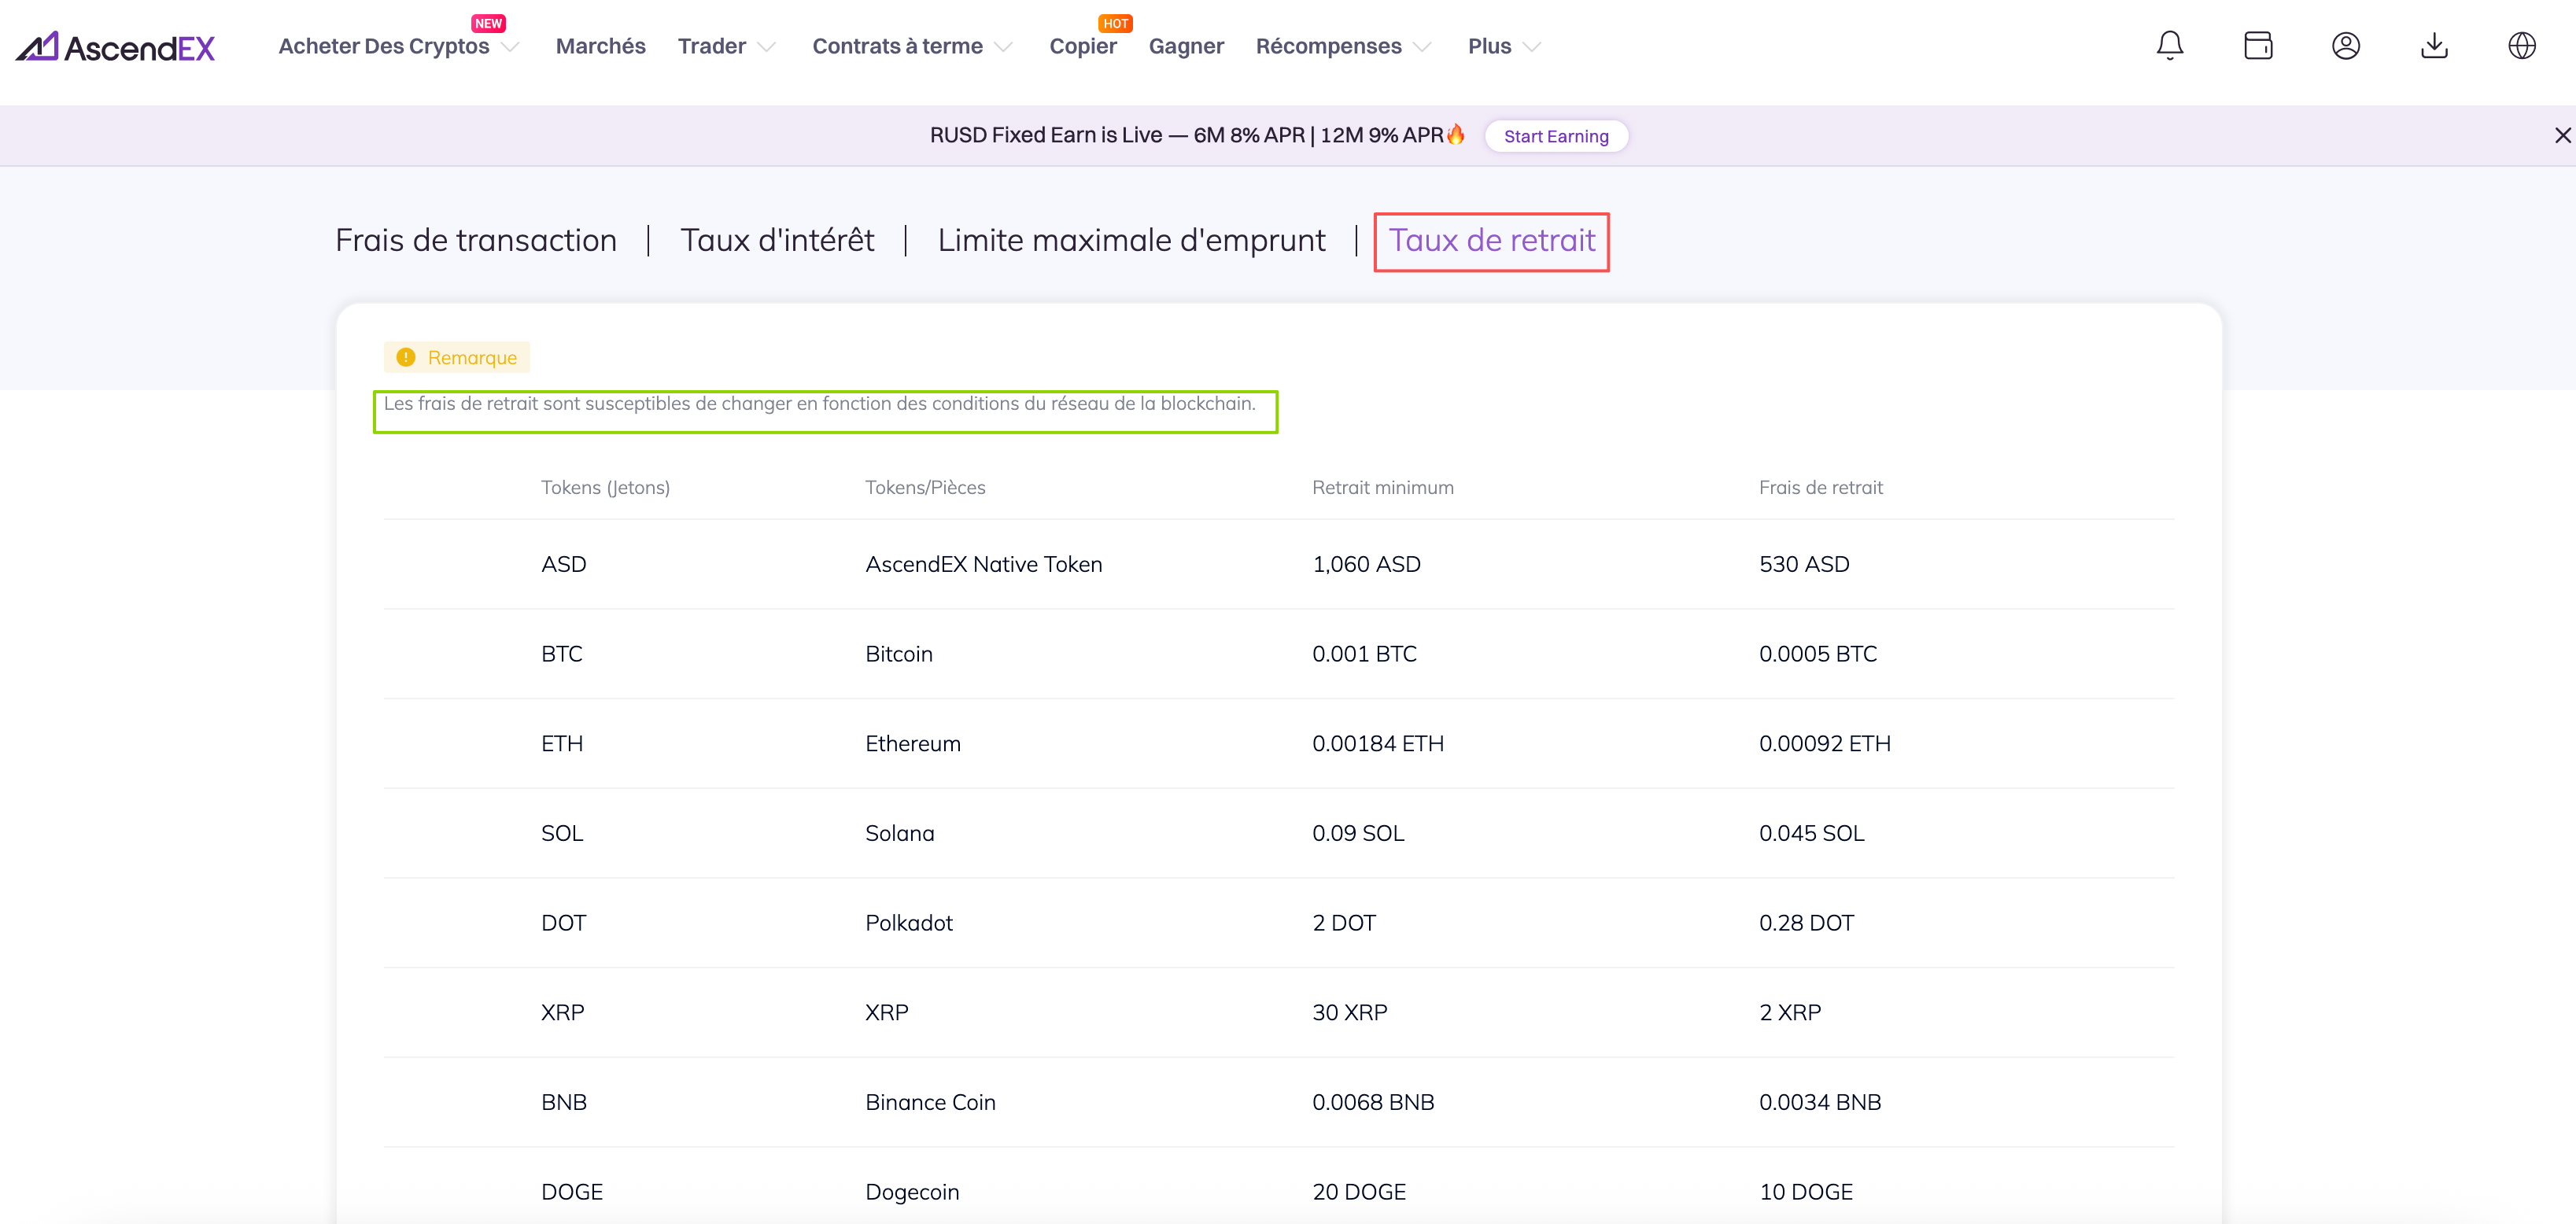This screenshot has width=2576, height=1224.
Task: Close the RUSD Fixed Earn banner
Action: [2562, 135]
